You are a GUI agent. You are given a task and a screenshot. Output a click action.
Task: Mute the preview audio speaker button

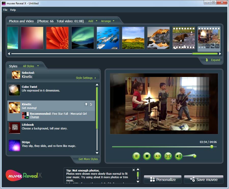click(x=179, y=156)
